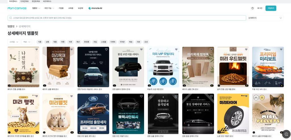
Task: Expand the 템플릿 navigation menu
Action: tap(36, 8)
